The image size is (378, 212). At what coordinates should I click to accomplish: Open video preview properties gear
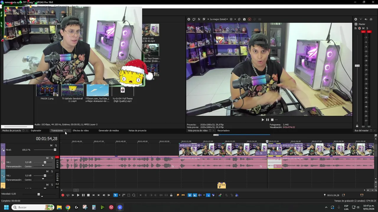pyautogui.click(x=189, y=19)
